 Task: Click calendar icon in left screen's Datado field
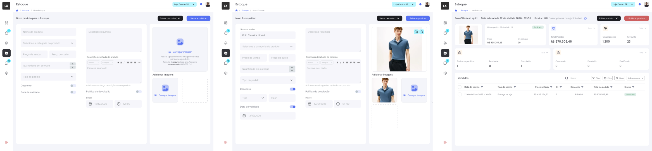90,104
